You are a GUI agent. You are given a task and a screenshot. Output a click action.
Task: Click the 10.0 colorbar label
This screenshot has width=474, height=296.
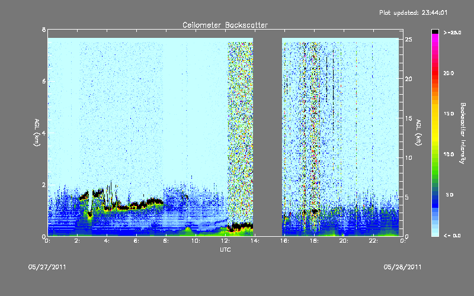(x=449, y=155)
